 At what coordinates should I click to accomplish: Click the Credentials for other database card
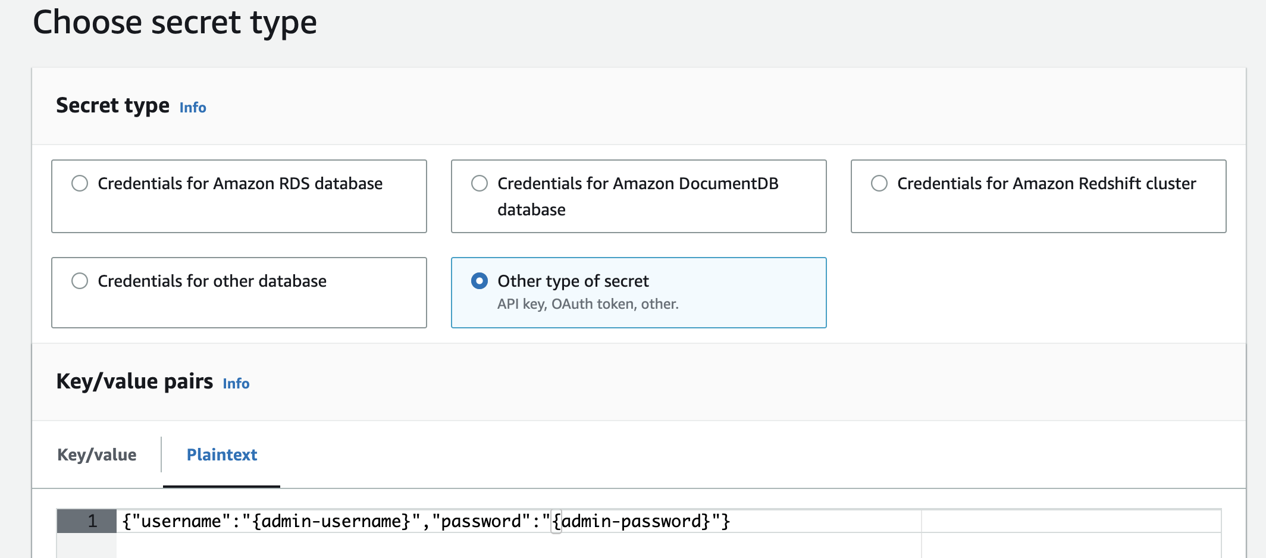(x=239, y=292)
